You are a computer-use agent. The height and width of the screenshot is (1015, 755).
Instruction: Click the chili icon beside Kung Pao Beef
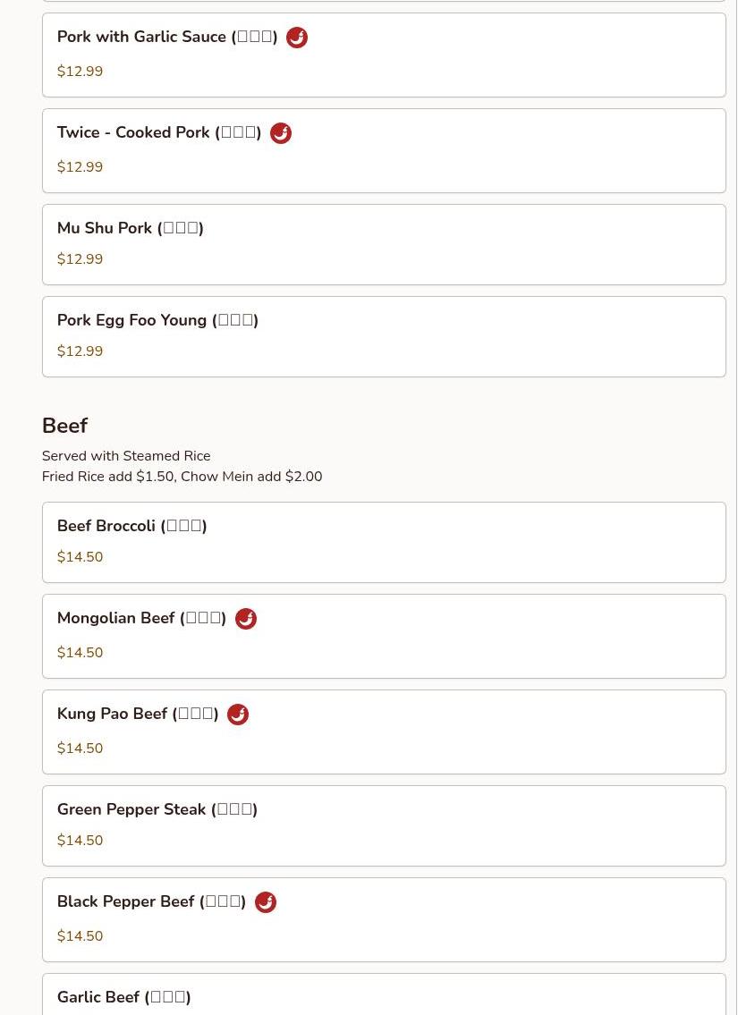coord(238,715)
